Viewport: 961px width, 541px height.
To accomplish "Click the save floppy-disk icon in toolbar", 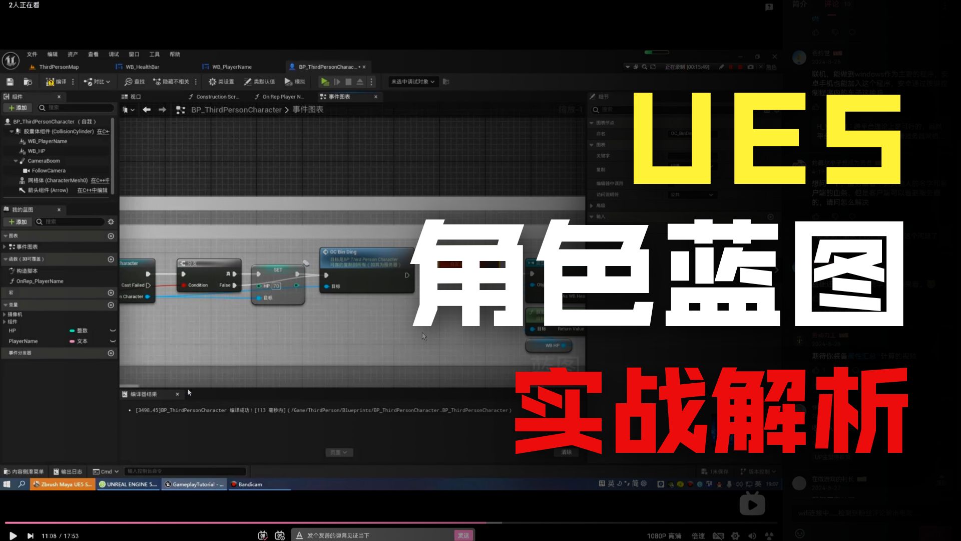I will click(x=10, y=82).
